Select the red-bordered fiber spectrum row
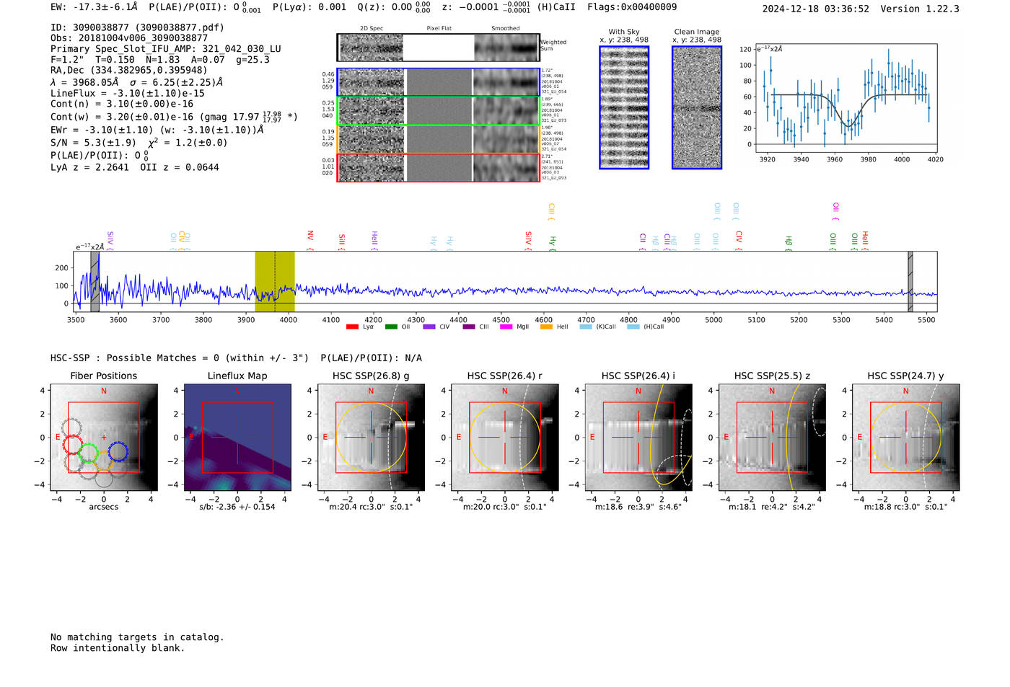Screen dimensions: 1010x687 [x=438, y=167]
